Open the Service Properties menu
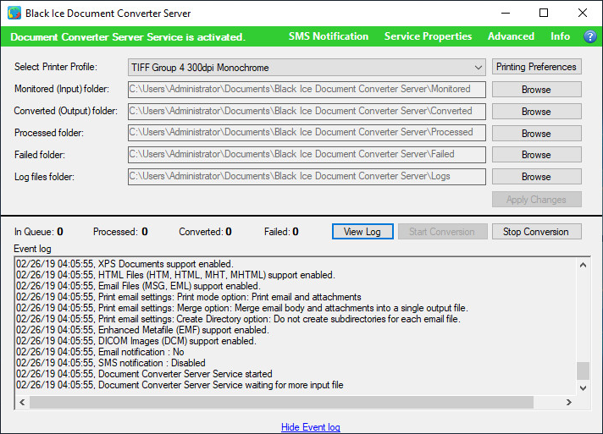The image size is (603, 434). point(428,36)
